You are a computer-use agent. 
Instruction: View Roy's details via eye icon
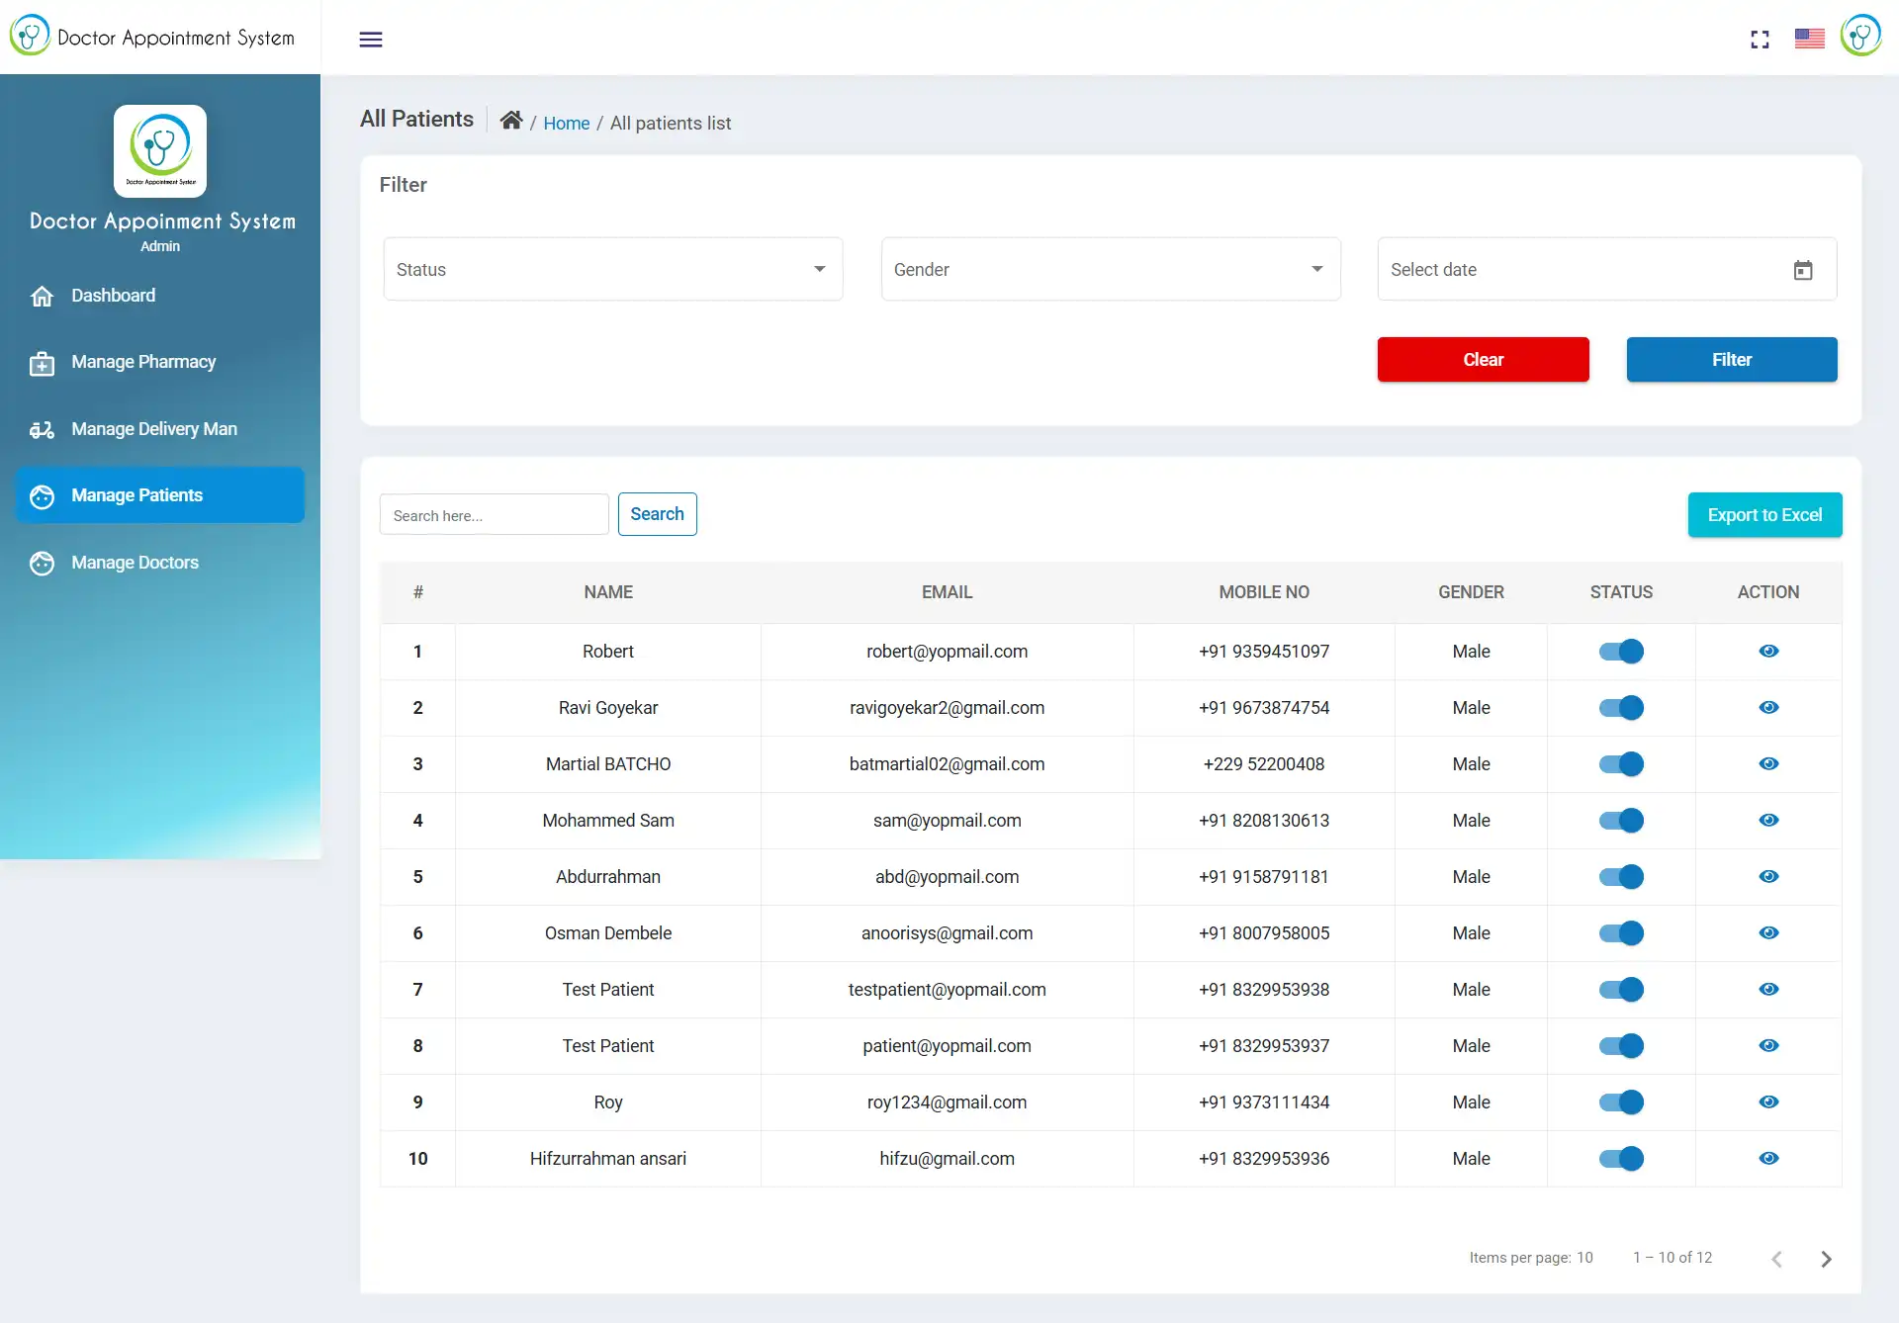[x=1769, y=1102]
